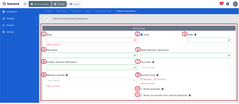Check Bracket pay excludes other statutory deductions

(142, 95)
